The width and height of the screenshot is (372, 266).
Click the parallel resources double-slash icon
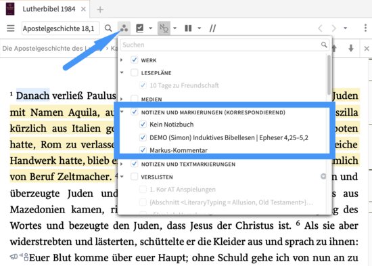tap(212, 28)
